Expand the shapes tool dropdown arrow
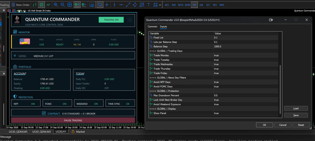This screenshot has height=141, width=315. (x=160, y=5)
